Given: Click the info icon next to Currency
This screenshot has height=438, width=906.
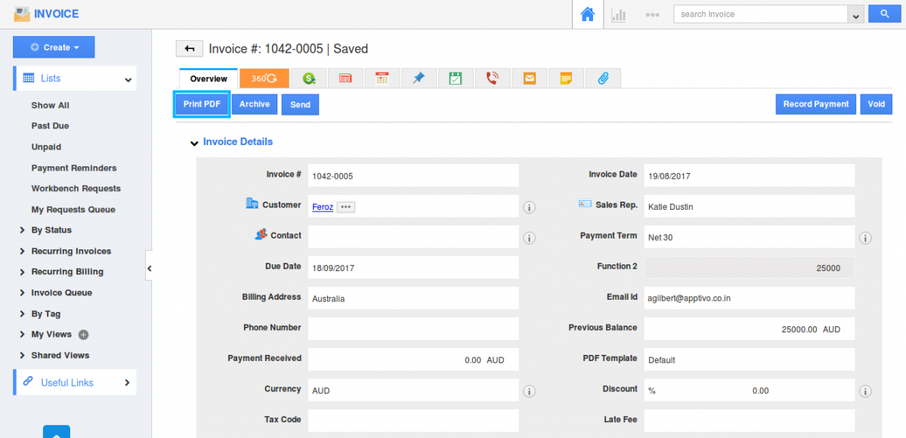Looking at the screenshot, I should click(x=529, y=391).
